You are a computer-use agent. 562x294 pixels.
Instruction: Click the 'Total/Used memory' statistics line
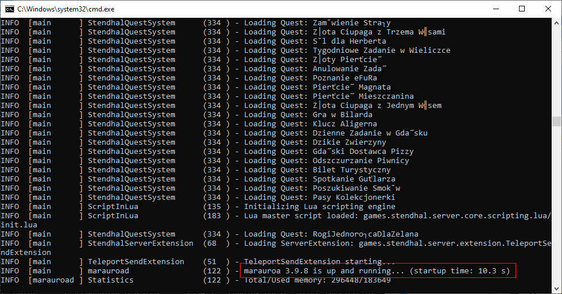(x=317, y=280)
